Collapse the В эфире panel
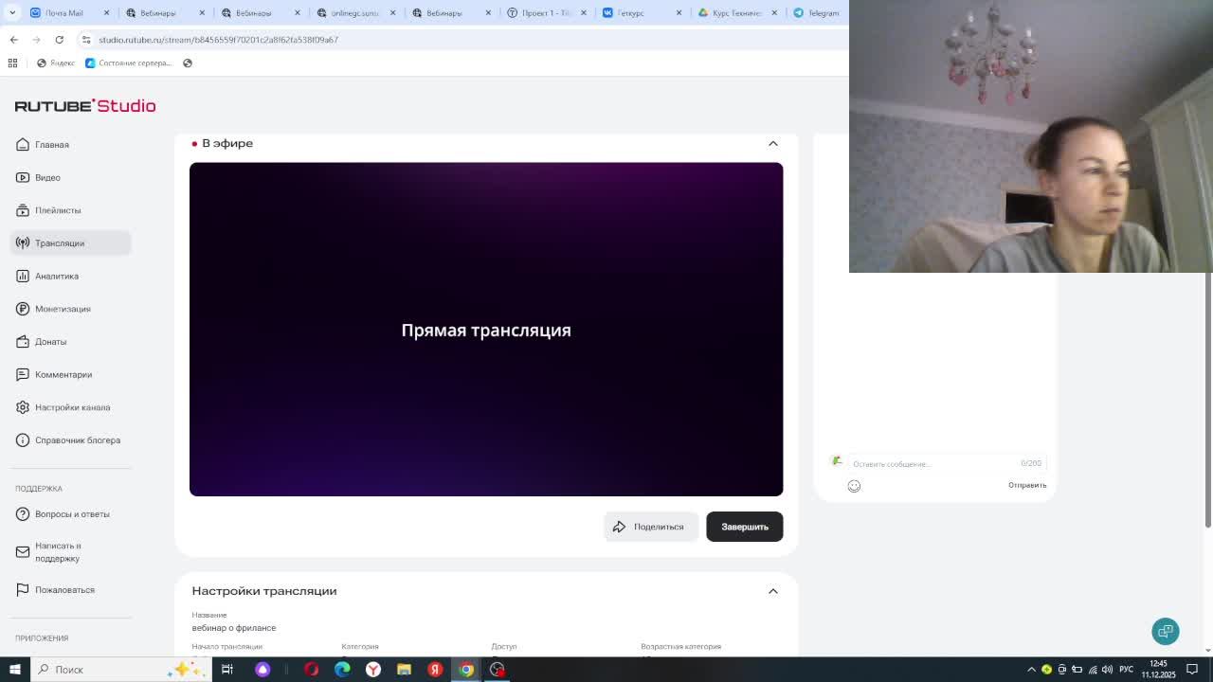This screenshot has width=1213, height=682. pos(772,143)
